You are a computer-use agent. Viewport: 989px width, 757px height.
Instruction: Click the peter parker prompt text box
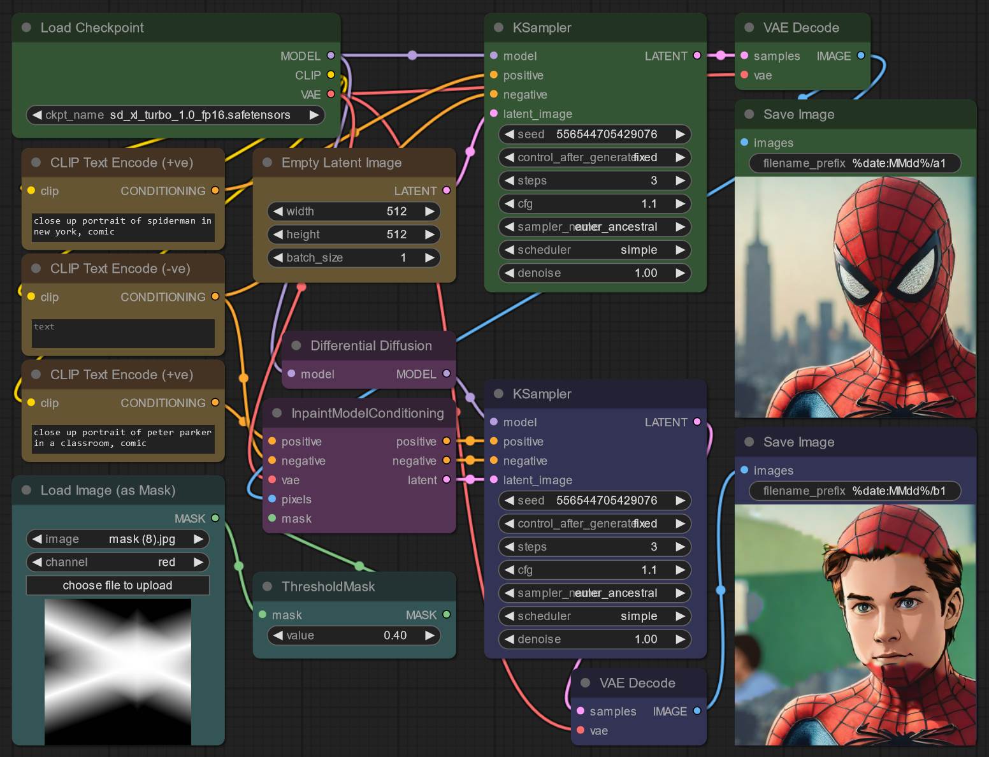tap(123, 438)
